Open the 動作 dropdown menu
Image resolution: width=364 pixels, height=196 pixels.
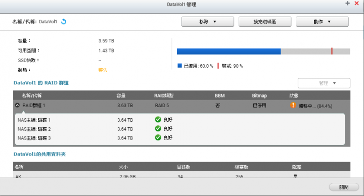click(322, 22)
